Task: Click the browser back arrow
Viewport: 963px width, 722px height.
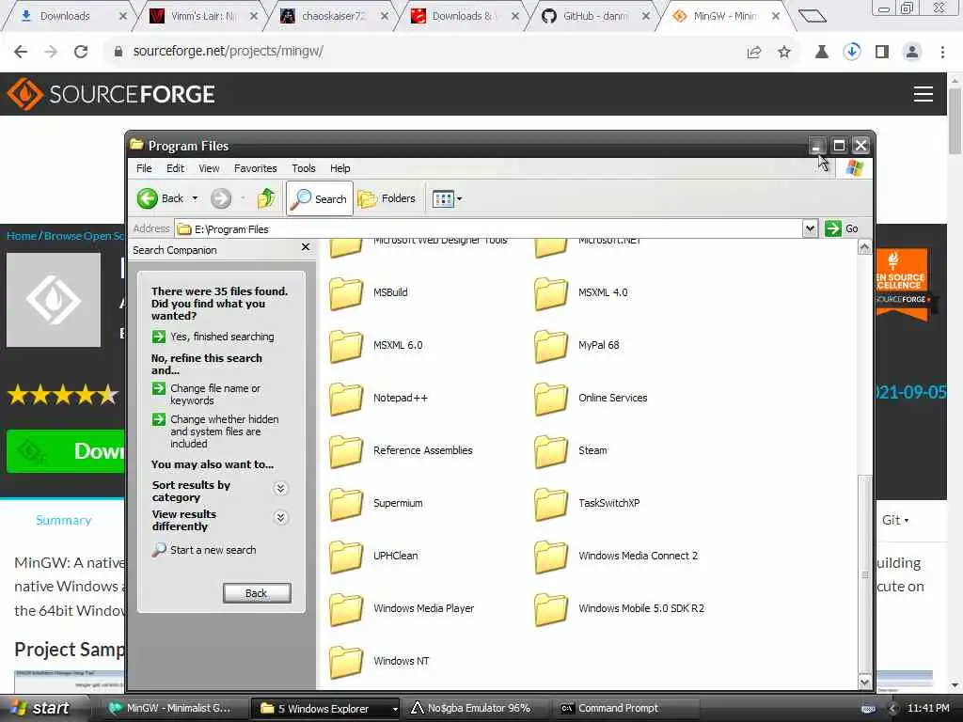Action: 21,52
